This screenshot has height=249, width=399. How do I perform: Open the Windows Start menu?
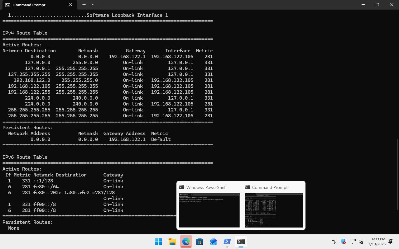coord(158,242)
